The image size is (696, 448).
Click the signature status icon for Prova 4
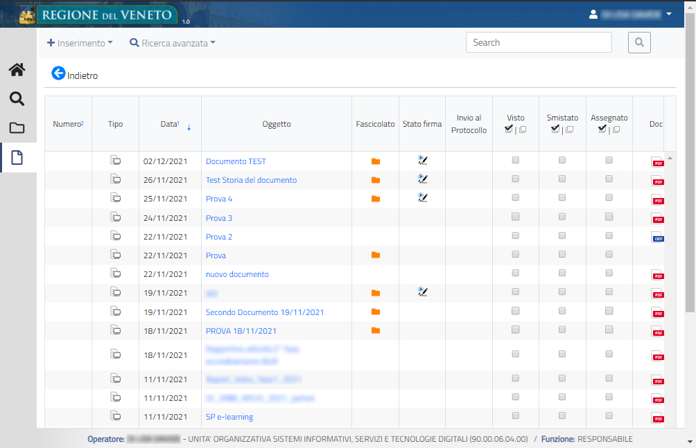422,197
